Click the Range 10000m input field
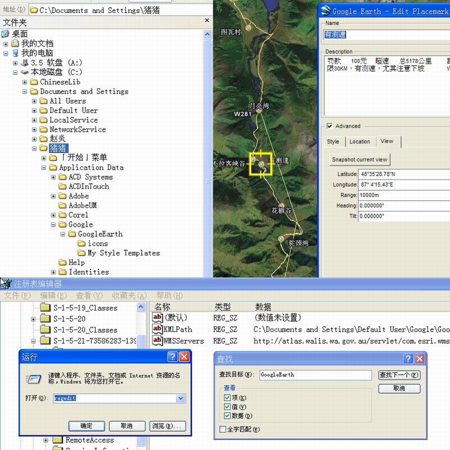Image resolution: width=450 pixels, height=450 pixels. click(404, 195)
